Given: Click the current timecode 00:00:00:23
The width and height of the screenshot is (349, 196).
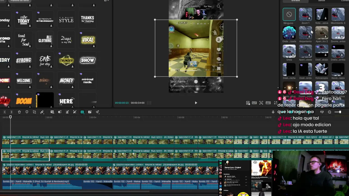Looking at the screenshot, I should pos(122,103).
